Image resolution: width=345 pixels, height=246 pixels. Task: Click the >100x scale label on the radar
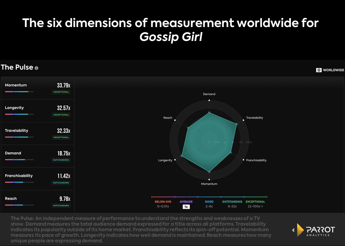click(249, 142)
